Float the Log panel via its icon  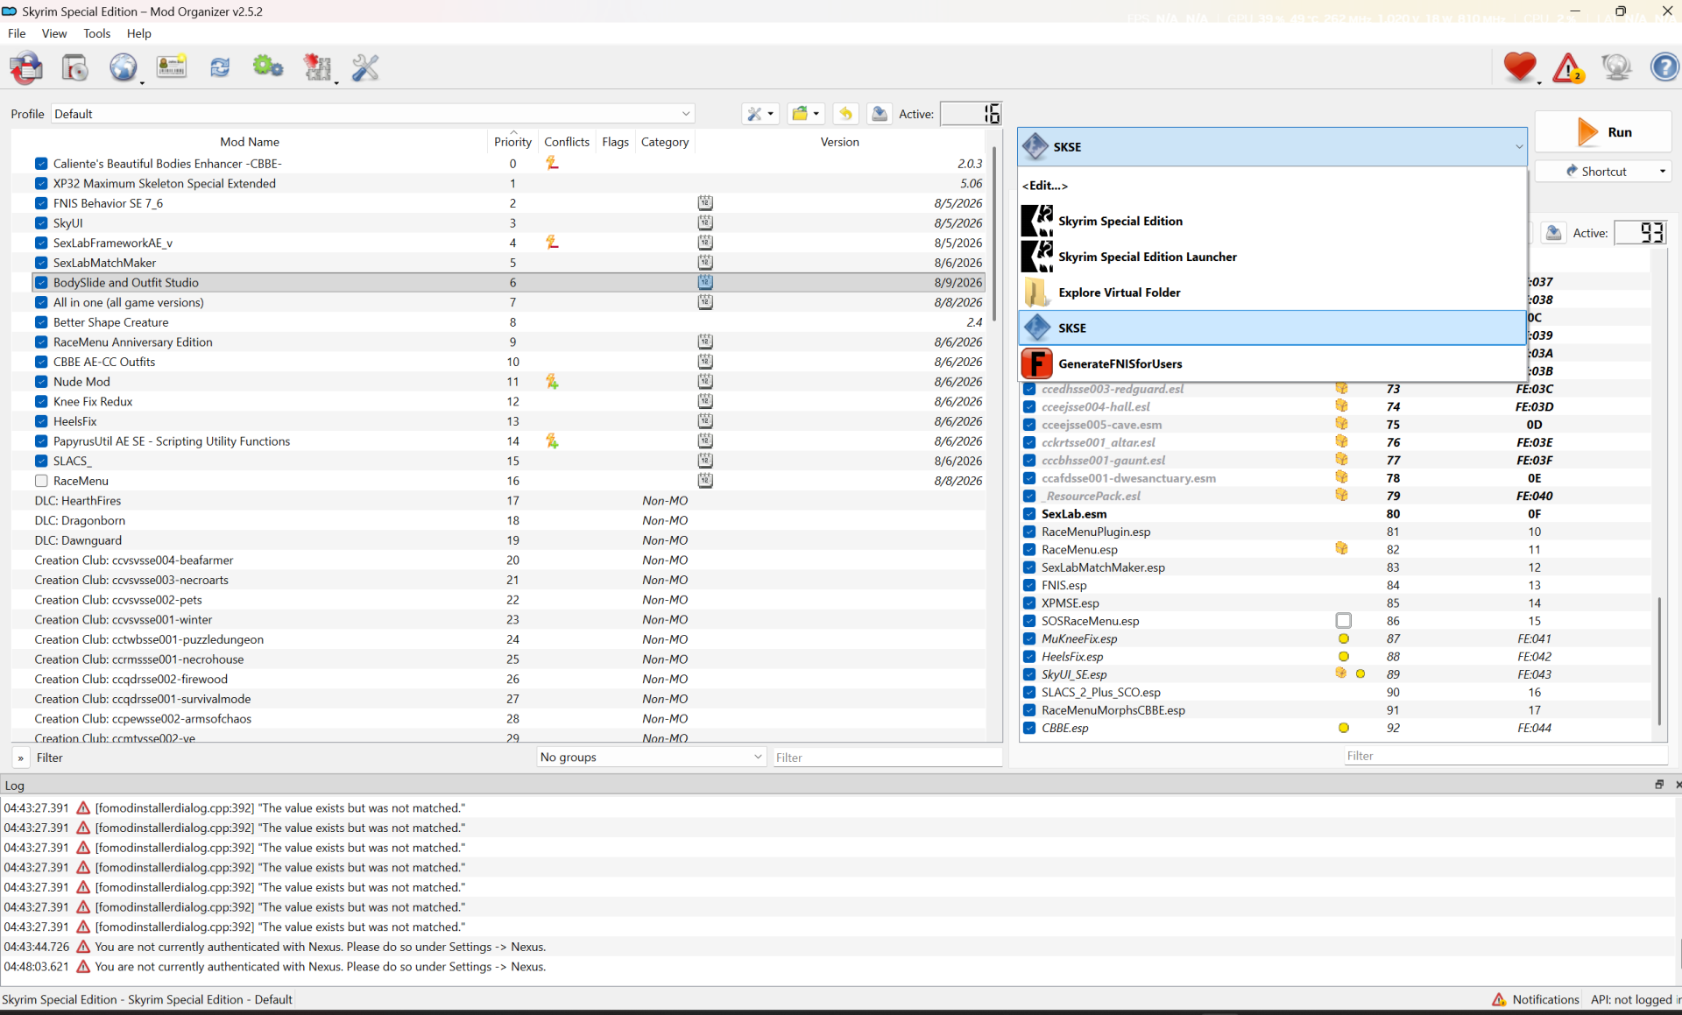(x=1658, y=785)
